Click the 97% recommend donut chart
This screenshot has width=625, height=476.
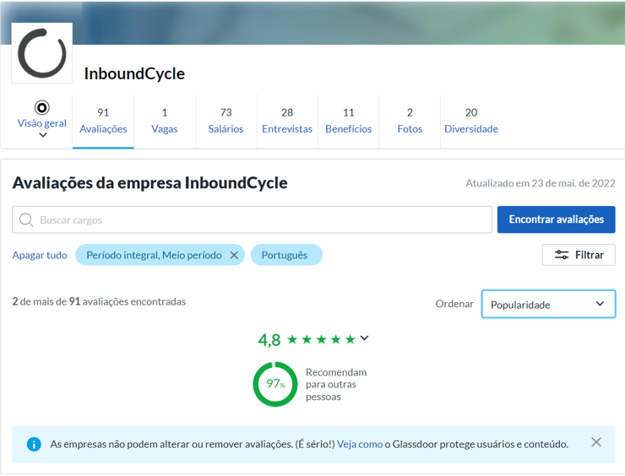275,384
